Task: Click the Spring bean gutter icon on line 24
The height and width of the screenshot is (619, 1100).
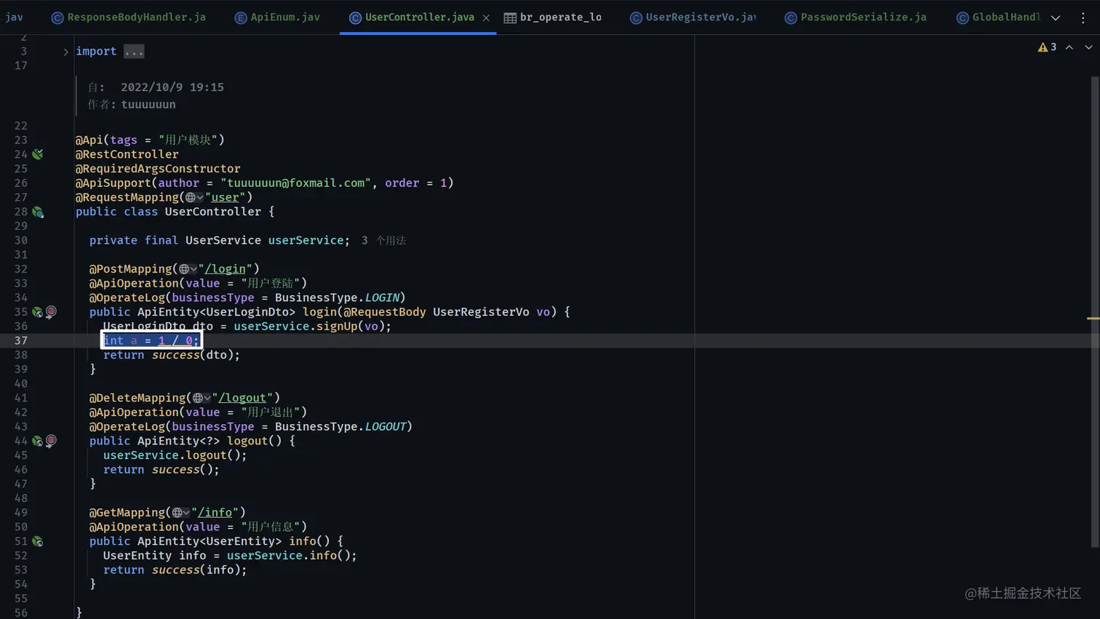Action: pos(38,154)
